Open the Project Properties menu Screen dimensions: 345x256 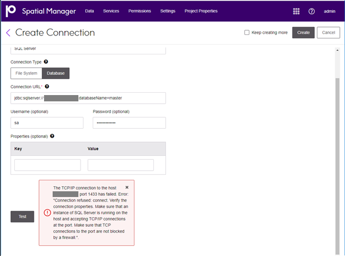pos(201,11)
